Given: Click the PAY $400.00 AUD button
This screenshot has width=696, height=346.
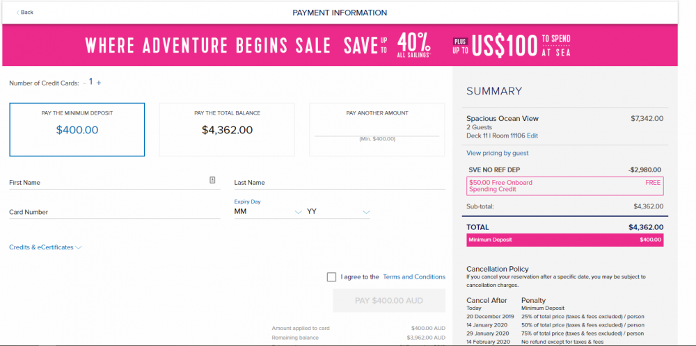Looking at the screenshot, I should 389,301.
